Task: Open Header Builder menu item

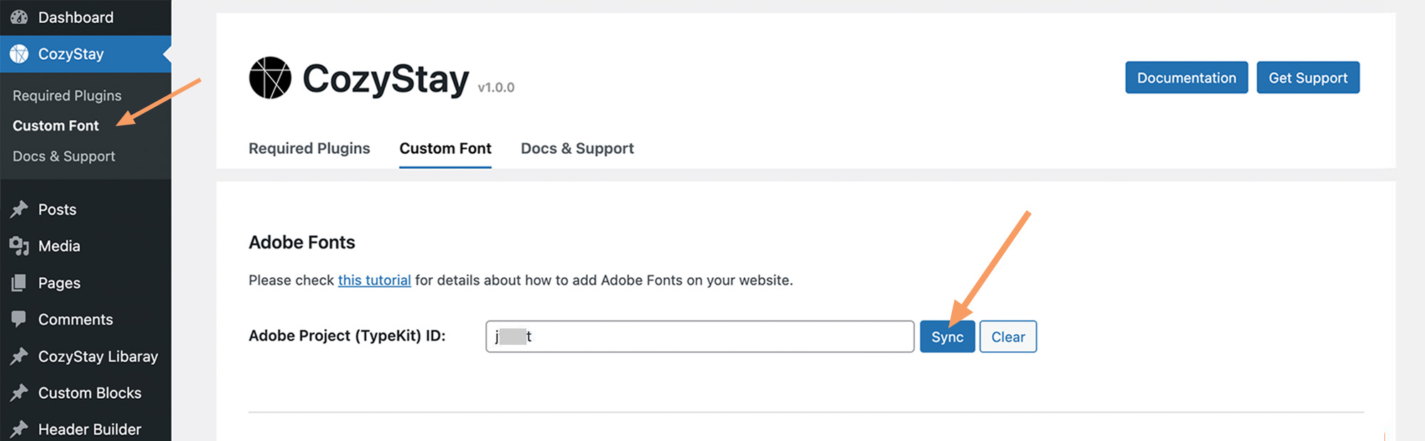Action: (x=85, y=429)
